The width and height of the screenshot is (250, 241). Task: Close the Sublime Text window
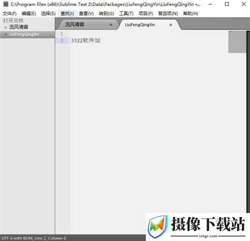244,4
